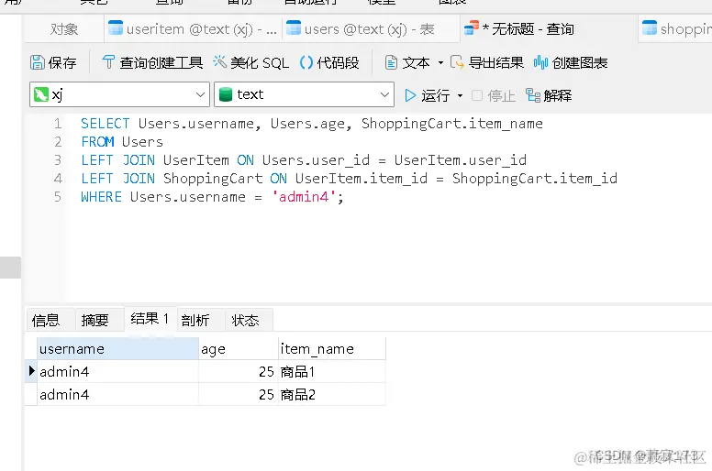The height and width of the screenshot is (471, 712).
Task: Select the first row admin4 username cell
Action: (x=117, y=371)
